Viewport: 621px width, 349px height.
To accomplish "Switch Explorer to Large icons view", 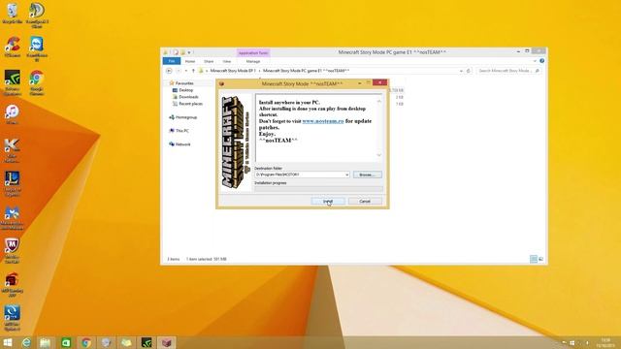I will click(540, 259).
